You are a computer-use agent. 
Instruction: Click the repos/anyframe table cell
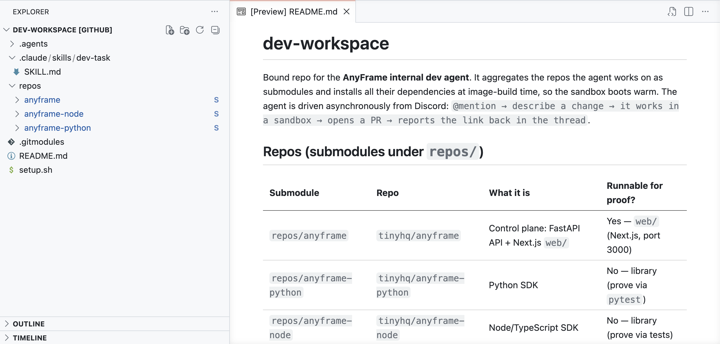pos(309,235)
